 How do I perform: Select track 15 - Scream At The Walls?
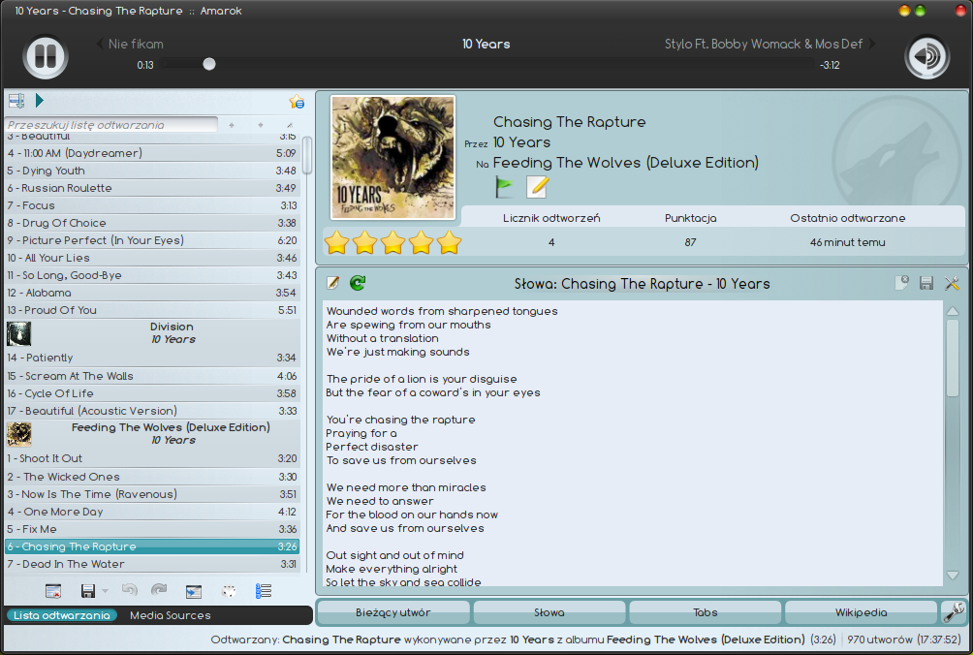click(152, 376)
